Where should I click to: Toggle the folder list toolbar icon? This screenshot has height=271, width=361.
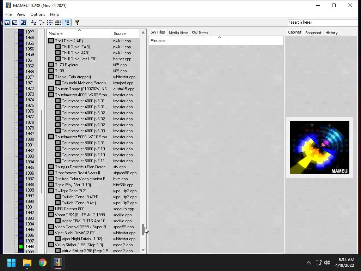tap(7, 23)
